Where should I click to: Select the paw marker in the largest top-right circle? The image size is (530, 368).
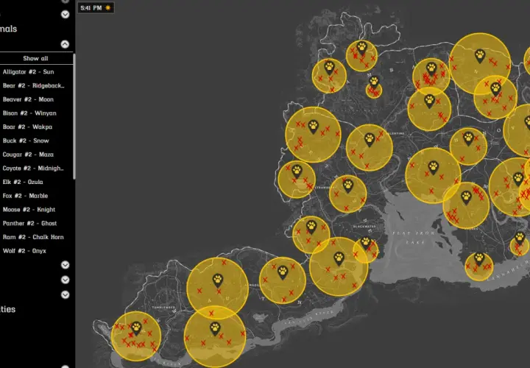[480, 56]
